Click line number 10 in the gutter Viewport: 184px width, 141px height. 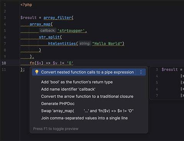point(4,63)
